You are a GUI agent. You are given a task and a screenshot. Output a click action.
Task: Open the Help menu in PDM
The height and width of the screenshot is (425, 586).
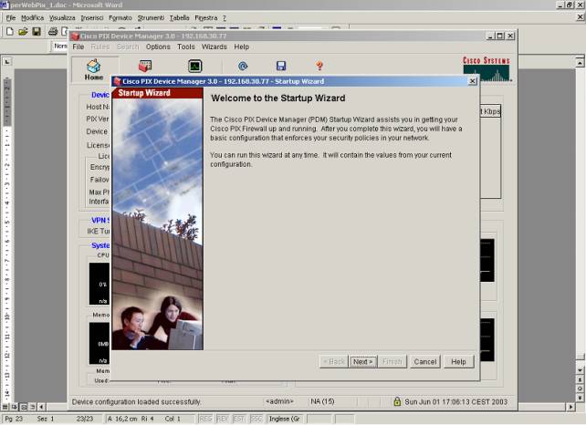point(241,47)
